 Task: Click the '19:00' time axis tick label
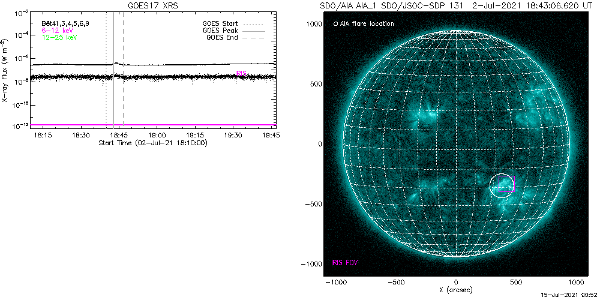click(x=157, y=136)
